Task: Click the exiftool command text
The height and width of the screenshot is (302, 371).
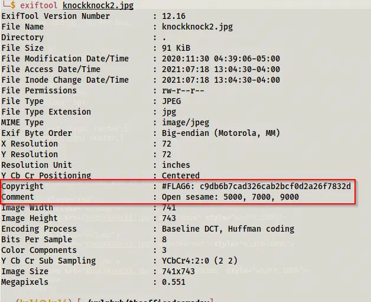Action: coord(38,5)
